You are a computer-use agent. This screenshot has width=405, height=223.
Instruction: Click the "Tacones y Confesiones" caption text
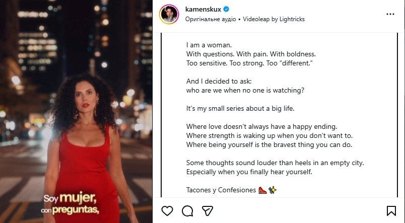[221, 190]
